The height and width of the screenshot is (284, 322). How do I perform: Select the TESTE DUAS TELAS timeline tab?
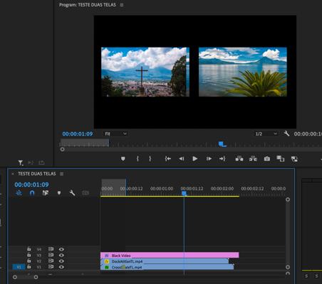[x=37, y=174]
